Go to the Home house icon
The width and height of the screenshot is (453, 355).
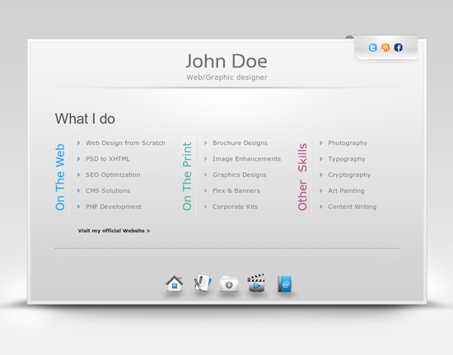pos(175,283)
